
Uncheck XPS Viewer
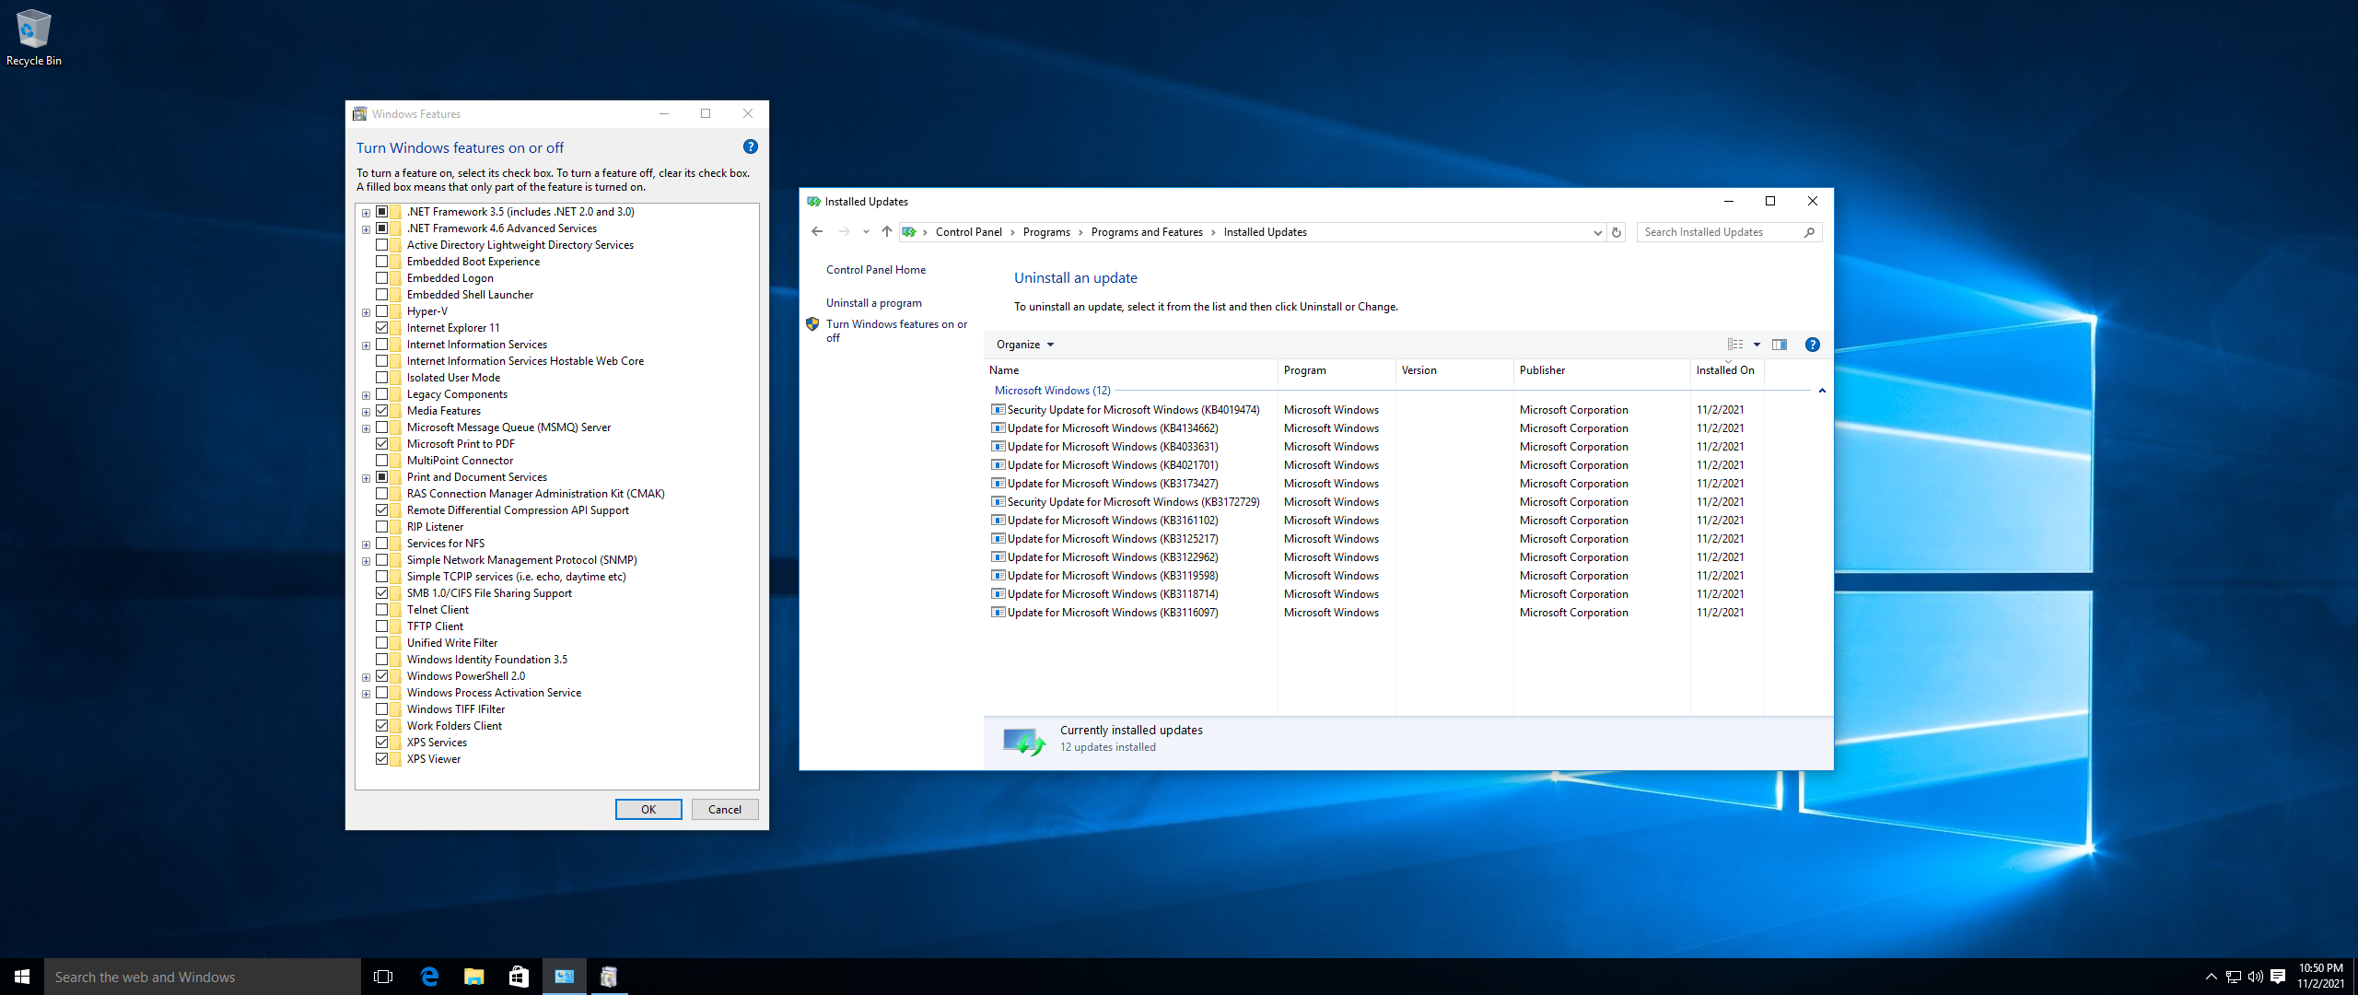coord(381,759)
